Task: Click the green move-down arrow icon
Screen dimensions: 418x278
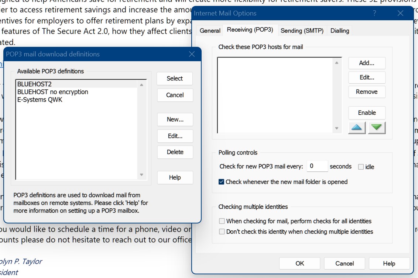Action: (376, 128)
